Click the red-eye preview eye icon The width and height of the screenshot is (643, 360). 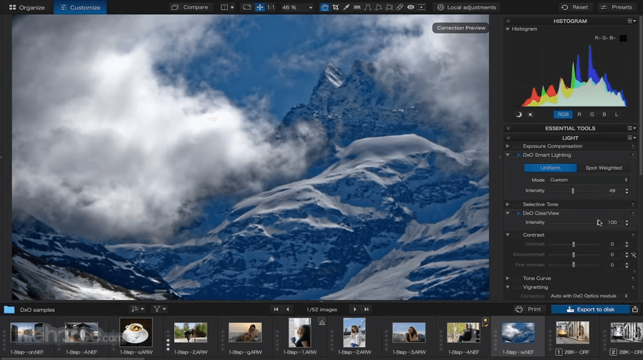coord(411,8)
